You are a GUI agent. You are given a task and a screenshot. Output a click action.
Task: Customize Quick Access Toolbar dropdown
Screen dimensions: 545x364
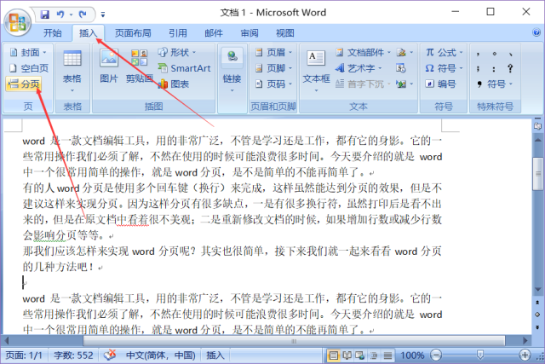click(103, 14)
